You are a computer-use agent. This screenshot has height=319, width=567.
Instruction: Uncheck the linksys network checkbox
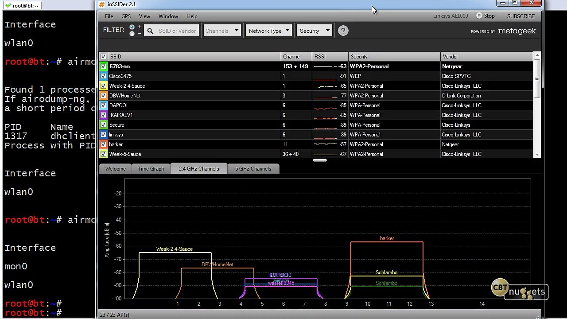pos(103,135)
